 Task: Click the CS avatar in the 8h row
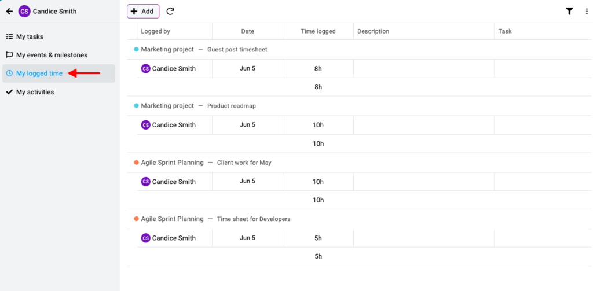click(x=146, y=68)
